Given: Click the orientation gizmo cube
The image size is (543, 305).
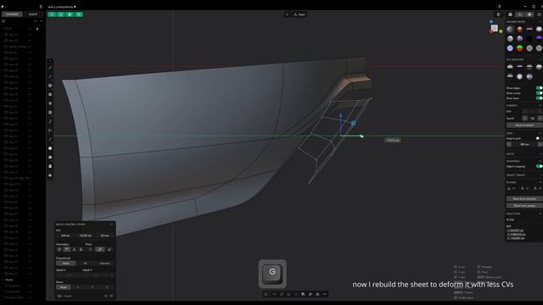Looking at the screenshot, I should [495, 28].
